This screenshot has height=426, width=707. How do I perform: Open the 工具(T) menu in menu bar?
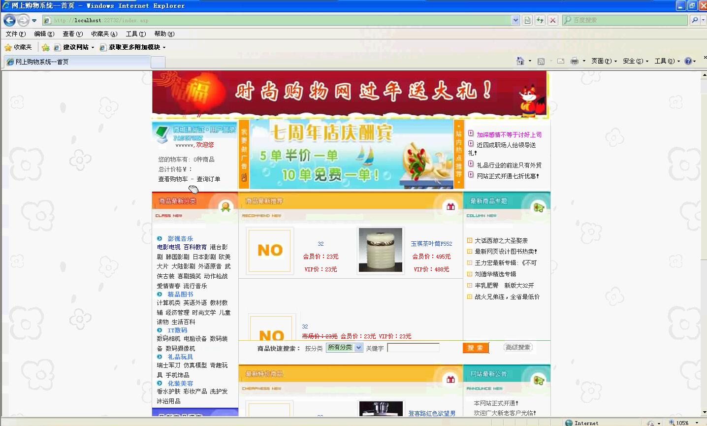(135, 34)
